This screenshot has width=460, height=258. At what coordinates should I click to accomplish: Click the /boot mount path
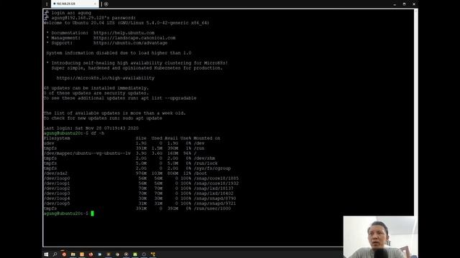pos(201,173)
